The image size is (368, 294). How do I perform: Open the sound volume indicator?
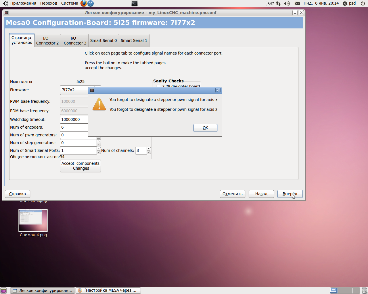(x=287, y=3)
